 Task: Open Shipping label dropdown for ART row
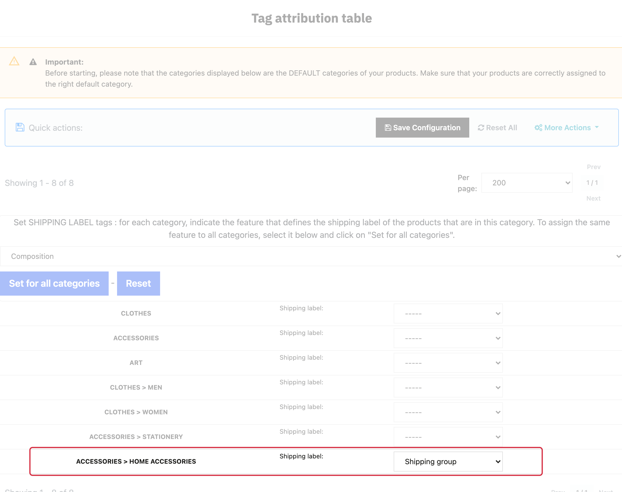(x=448, y=363)
